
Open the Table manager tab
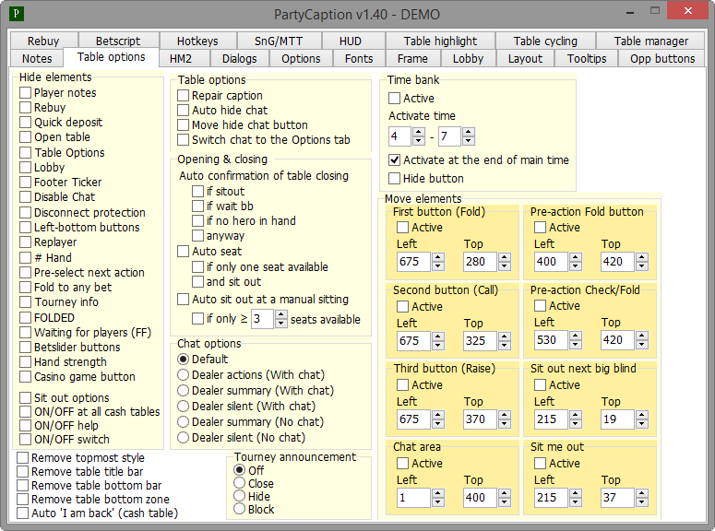coord(651,41)
